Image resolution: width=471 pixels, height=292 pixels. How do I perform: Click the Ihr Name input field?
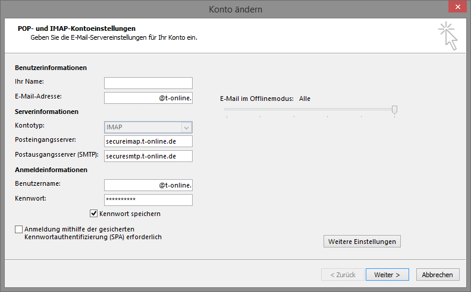(148, 83)
